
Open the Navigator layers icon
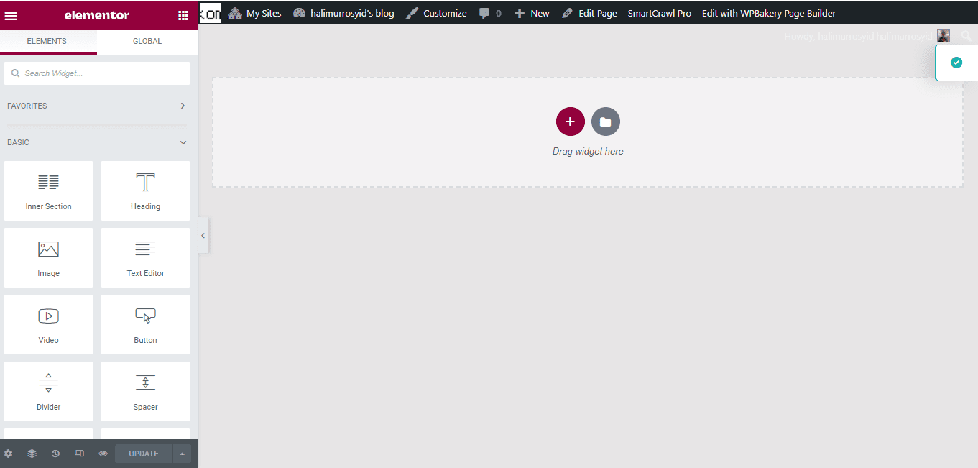pyautogui.click(x=32, y=454)
